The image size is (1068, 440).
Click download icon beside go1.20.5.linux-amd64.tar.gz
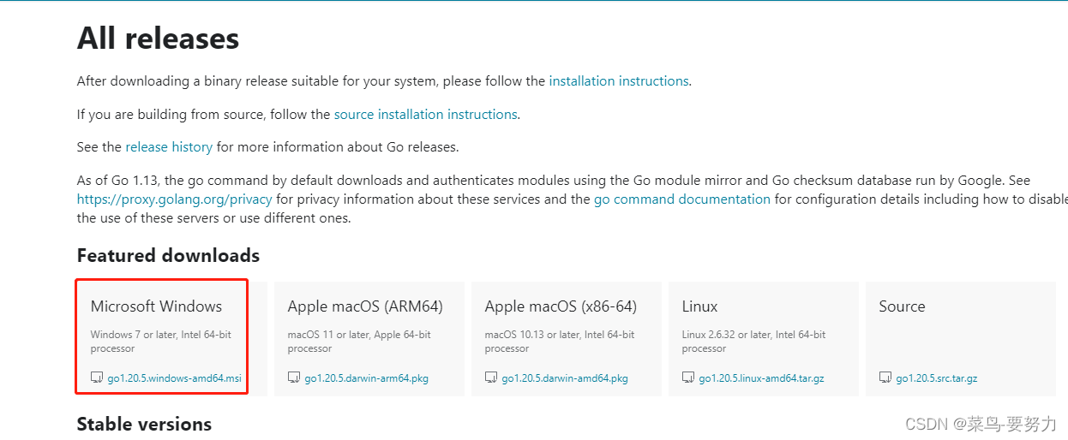[688, 378]
